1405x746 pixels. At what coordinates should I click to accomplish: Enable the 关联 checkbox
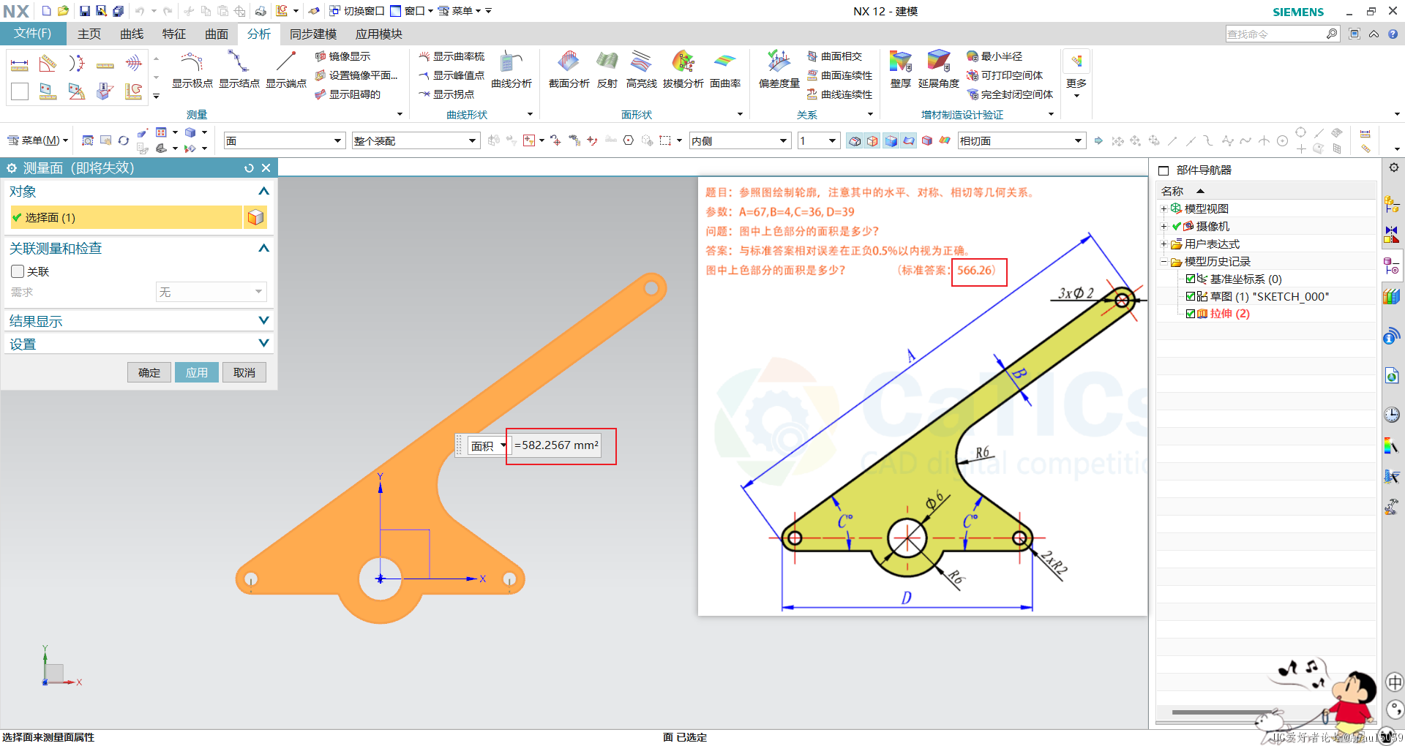(x=18, y=271)
